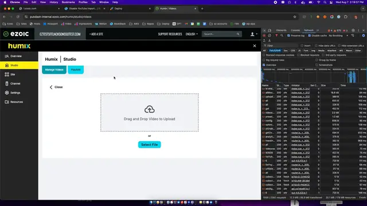The image size is (367, 206).
Task: Click the DevTools import HAR upload icon
Action: 264,41
